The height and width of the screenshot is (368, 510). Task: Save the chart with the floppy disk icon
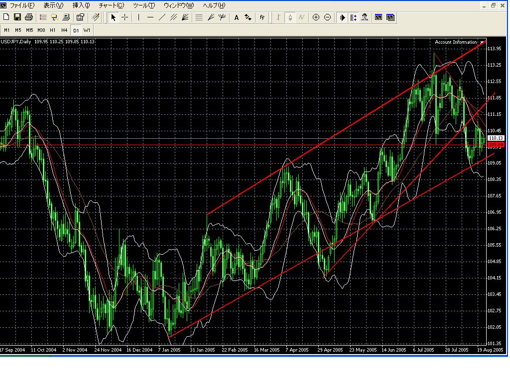[17, 17]
